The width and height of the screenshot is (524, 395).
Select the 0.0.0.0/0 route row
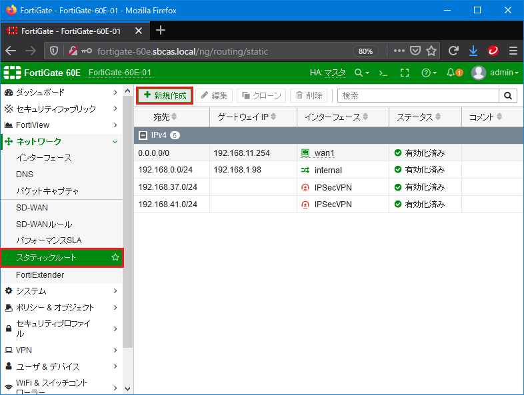click(x=329, y=153)
